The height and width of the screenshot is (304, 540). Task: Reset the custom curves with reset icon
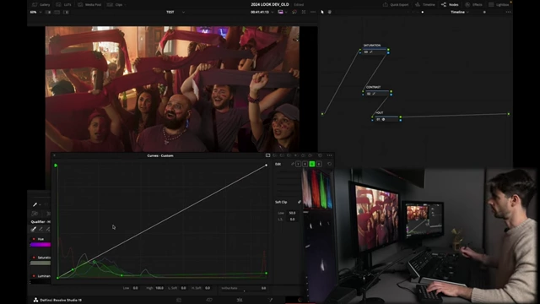click(x=329, y=164)
